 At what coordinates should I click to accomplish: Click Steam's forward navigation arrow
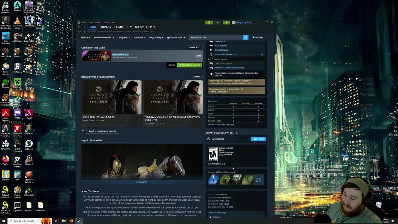click(x=84, y=27)
